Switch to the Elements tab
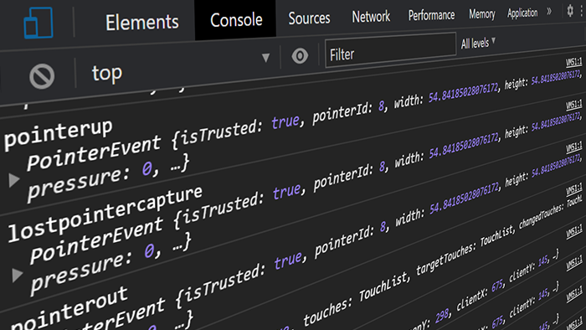The image size is (586, 330). [x=142, y=22]
